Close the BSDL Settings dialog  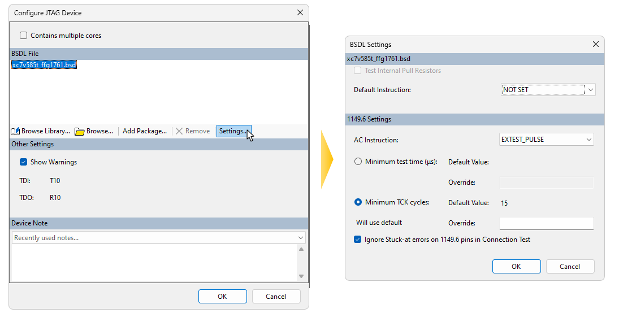coord(595,44)
